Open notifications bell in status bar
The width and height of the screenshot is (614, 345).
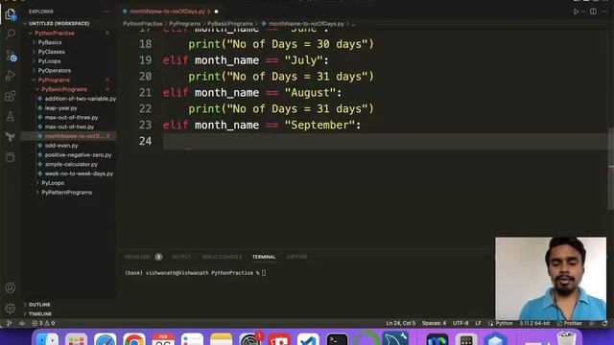[x=605, y=323]
